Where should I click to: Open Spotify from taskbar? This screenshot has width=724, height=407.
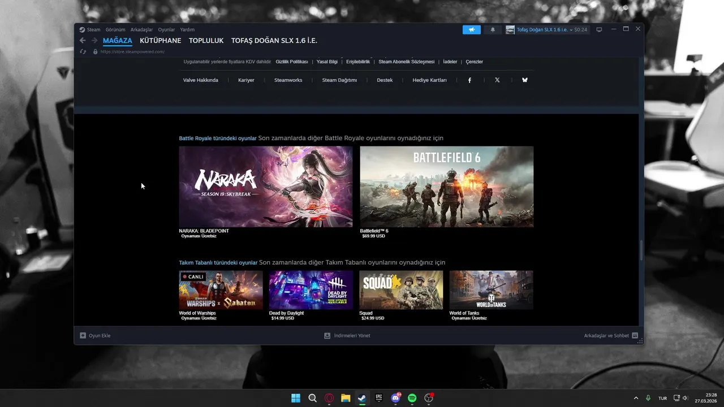(x=412, y=398)
